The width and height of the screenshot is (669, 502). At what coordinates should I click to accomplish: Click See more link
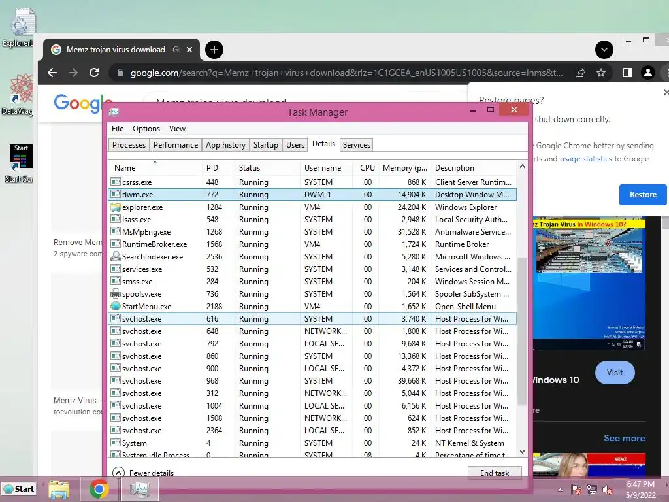tap(624, 438)
